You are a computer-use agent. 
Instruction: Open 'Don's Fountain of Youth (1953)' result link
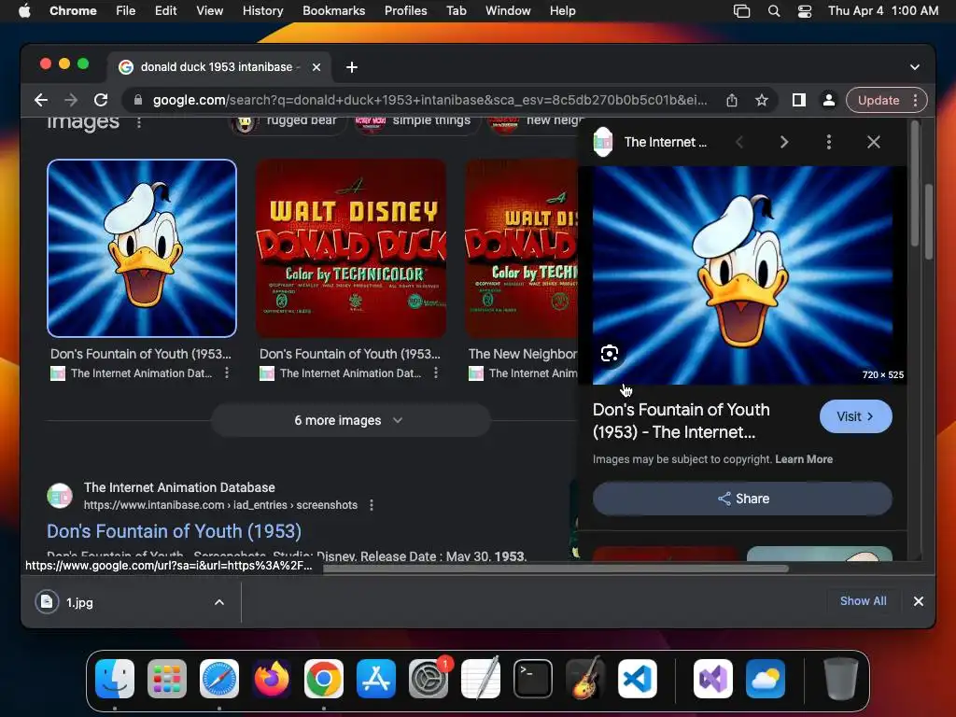click(x=174, y=531)
